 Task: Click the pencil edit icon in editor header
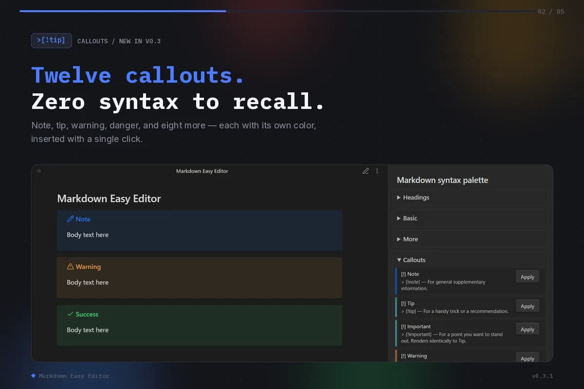[x=365, y=171]
